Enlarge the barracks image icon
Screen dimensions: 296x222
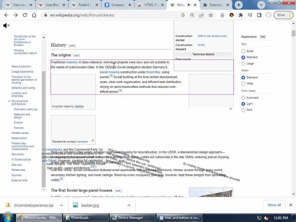[x=93, y=140]
